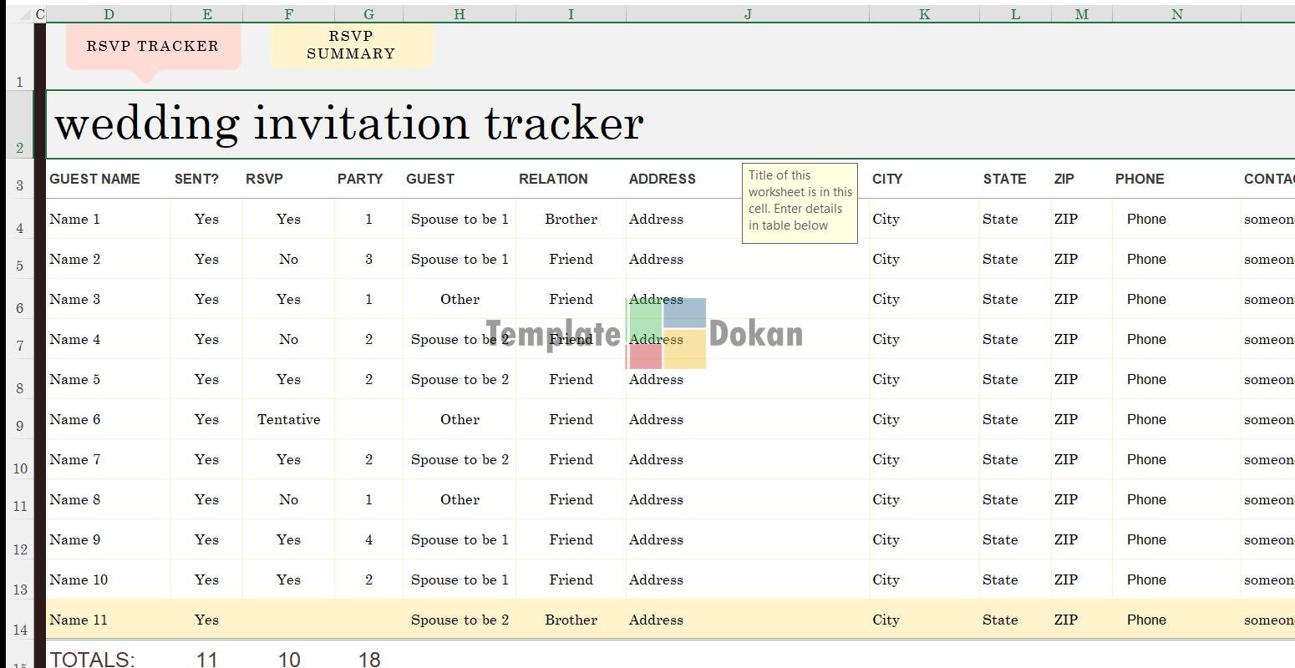Image resolution: width=1295 pixels, height=668 pixels.
Task: Select column J header
Action: [x=748, y=14]
